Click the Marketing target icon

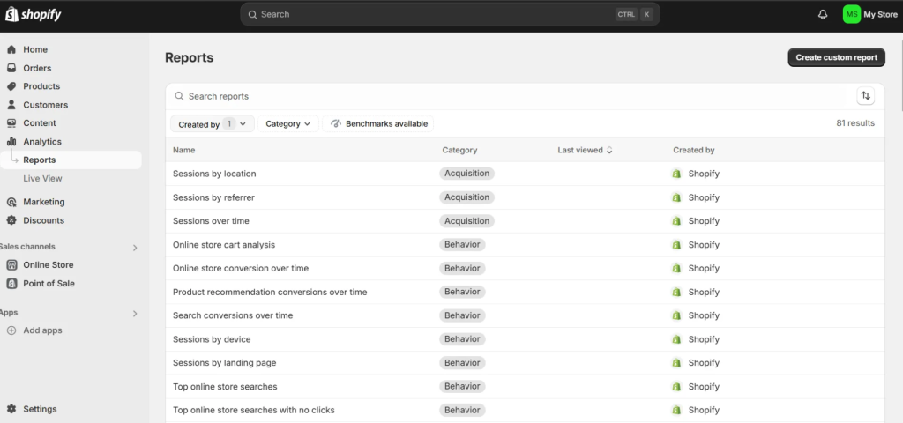pos(11,202)
